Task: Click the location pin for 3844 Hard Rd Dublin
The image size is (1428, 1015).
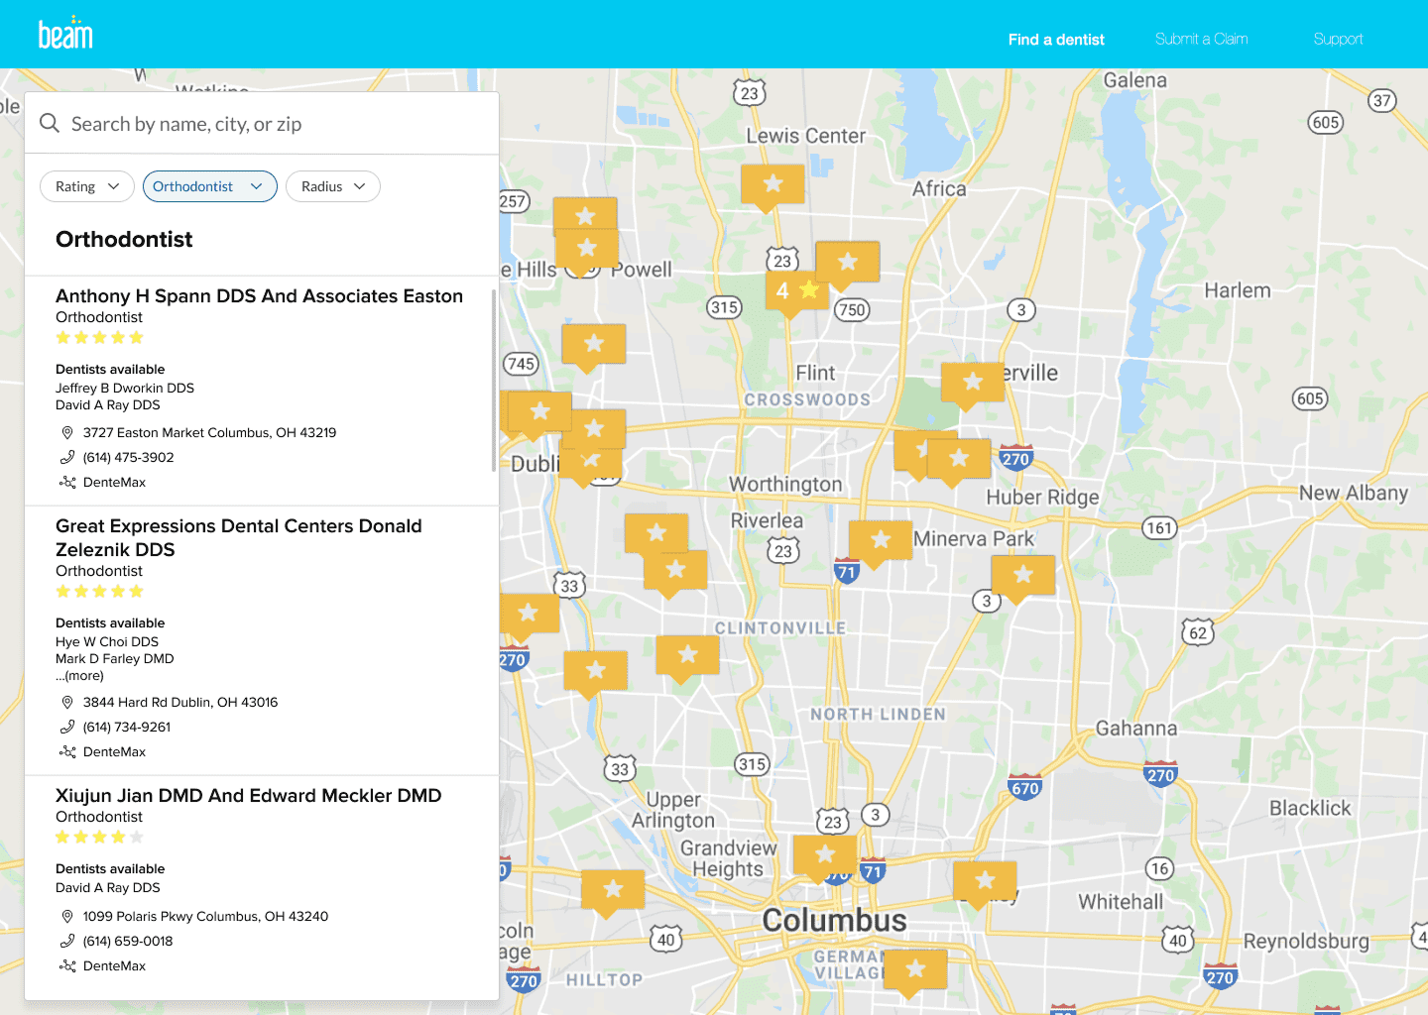Action: pos(67,702)
